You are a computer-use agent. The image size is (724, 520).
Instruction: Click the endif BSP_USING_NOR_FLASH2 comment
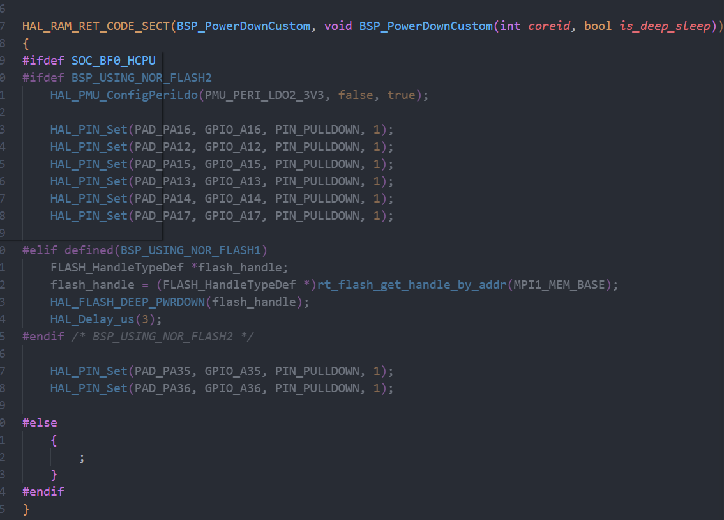tap(163, 337)
